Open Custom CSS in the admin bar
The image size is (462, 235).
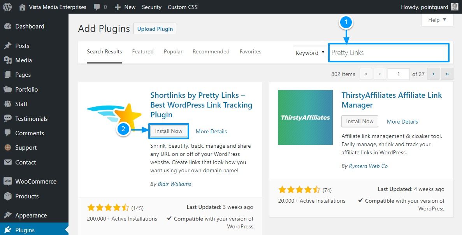183,7
